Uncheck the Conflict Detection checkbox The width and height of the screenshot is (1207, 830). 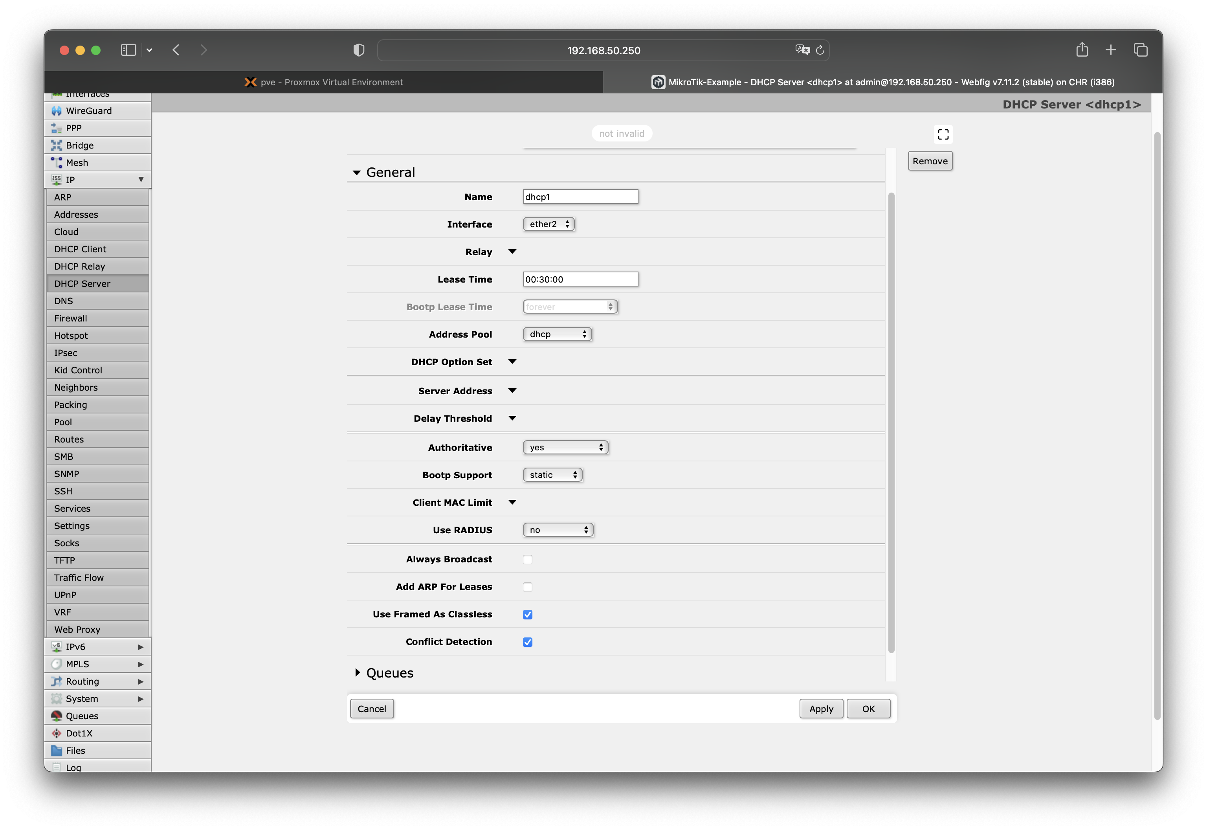tap(528, 642)
